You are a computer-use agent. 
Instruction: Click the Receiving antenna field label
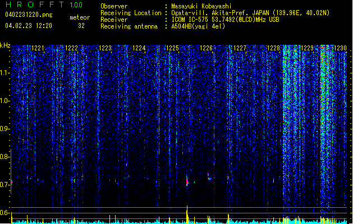[x=129, y=26]
